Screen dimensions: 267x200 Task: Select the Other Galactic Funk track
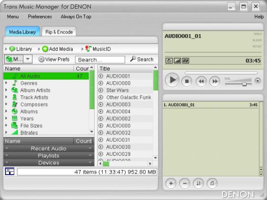click(x=125, y=97)
